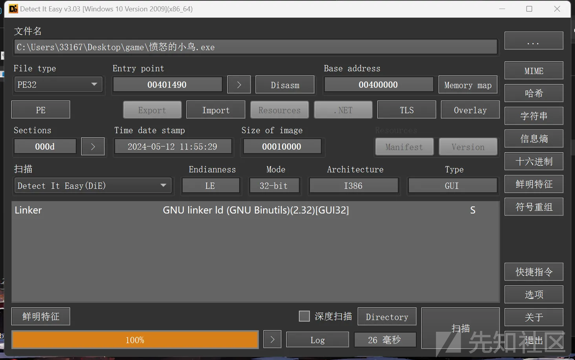Click the PE button
This screenshot has height=360, width=575.
coord(41,110)
